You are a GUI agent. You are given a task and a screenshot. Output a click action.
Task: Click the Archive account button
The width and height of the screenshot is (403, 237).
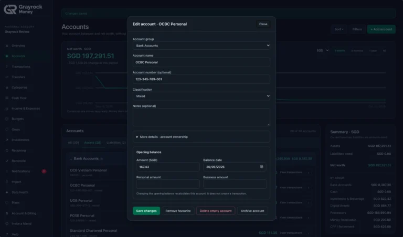pyautogui.click(x=252, y=211)
